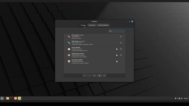The image size is (189, 106).
Task: Click the lock icon on Digital photo frame
Action: (x=117, y=55)
